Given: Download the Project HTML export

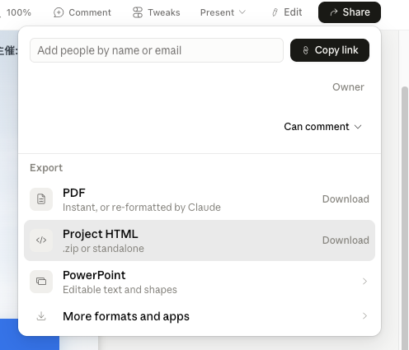Looking at the screenshot, I should point(346,240).
